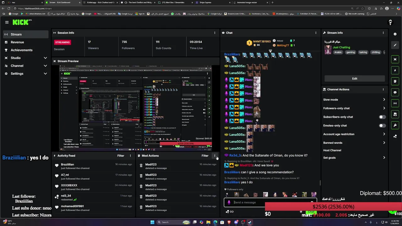Viewport: 402px width, 226px height.
Task: Click A7_ml follow entry in Activity Feed
Action: [94, 177]
